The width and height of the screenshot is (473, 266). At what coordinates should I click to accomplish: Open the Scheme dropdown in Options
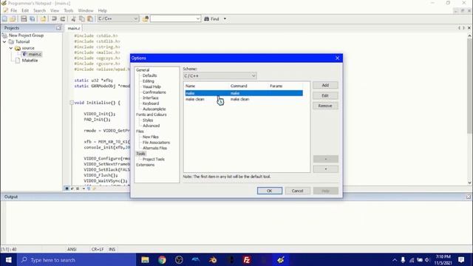(220, 75)
